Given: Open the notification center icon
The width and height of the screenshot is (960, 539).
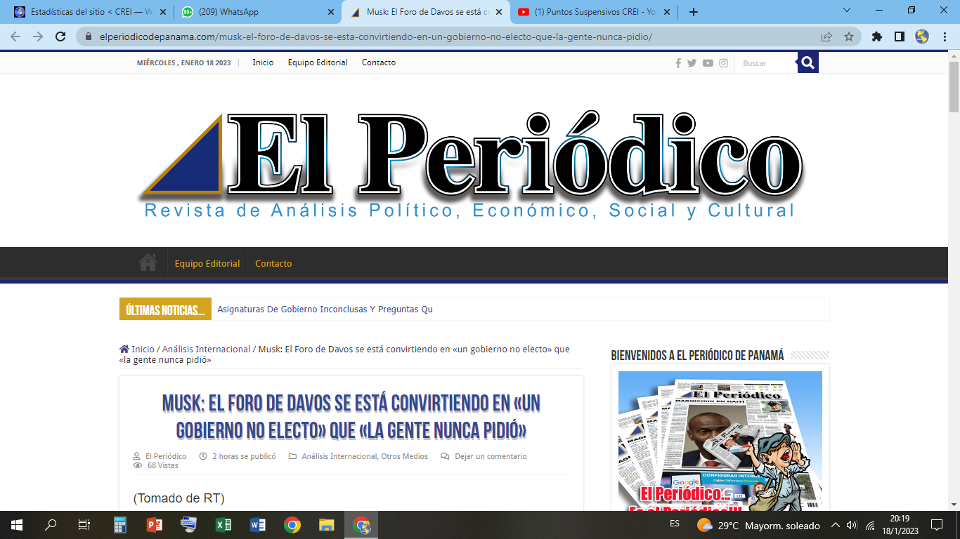Looking at the screenshot, I should (x=936, y=525).
